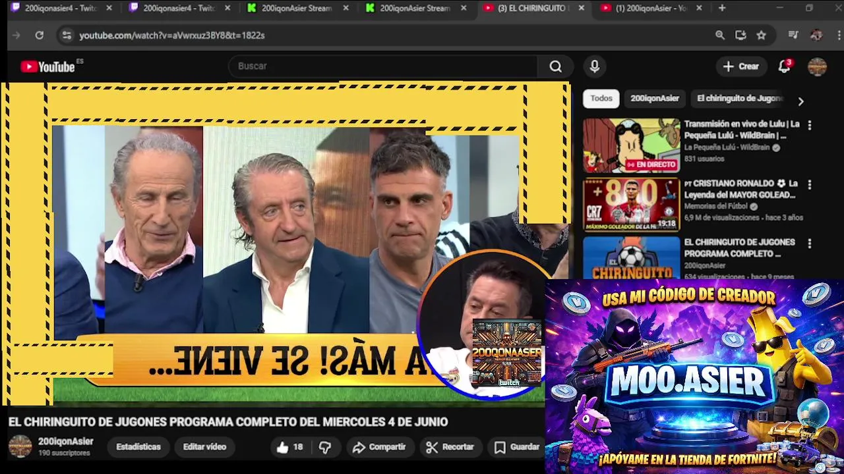This screenshot has width=844, height=474.
Task: Open 'CRISTIANO RONALDO La Leyenda del MAYOR GOLEADOR' title
Action: click(740, 189)
